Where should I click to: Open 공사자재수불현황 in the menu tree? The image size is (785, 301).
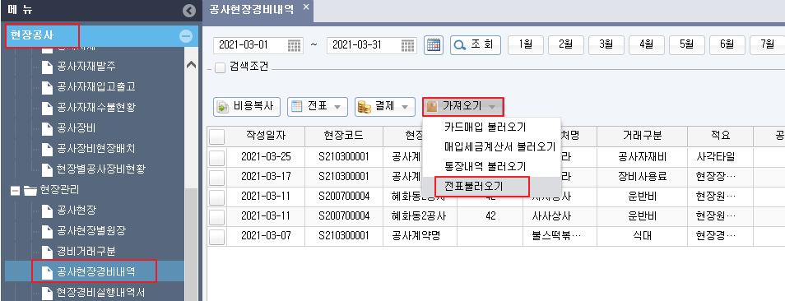pos(96,108)
